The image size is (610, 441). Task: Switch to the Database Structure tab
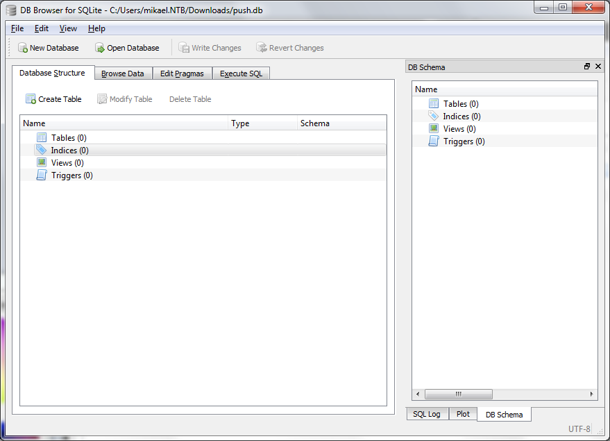53,73
